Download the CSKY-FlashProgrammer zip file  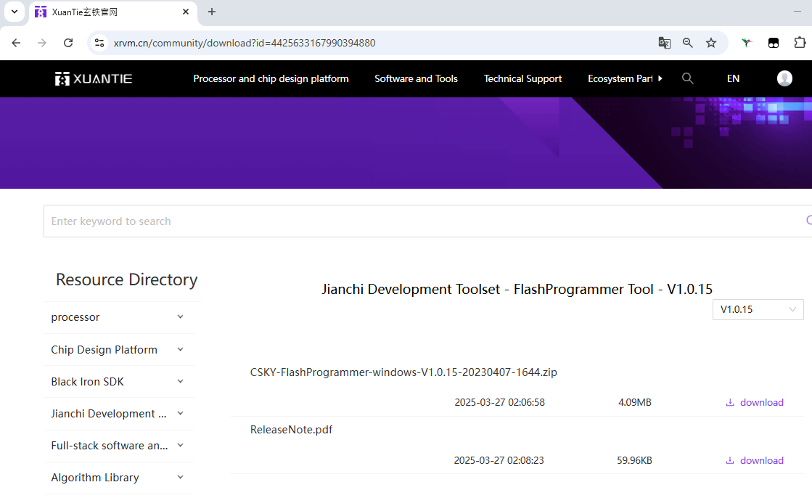point(755,402)
